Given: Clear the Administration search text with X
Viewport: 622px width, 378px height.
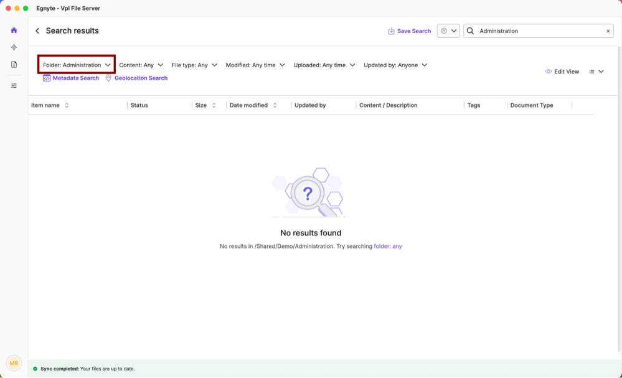Looking at the screenshot, I should point(608,31).
